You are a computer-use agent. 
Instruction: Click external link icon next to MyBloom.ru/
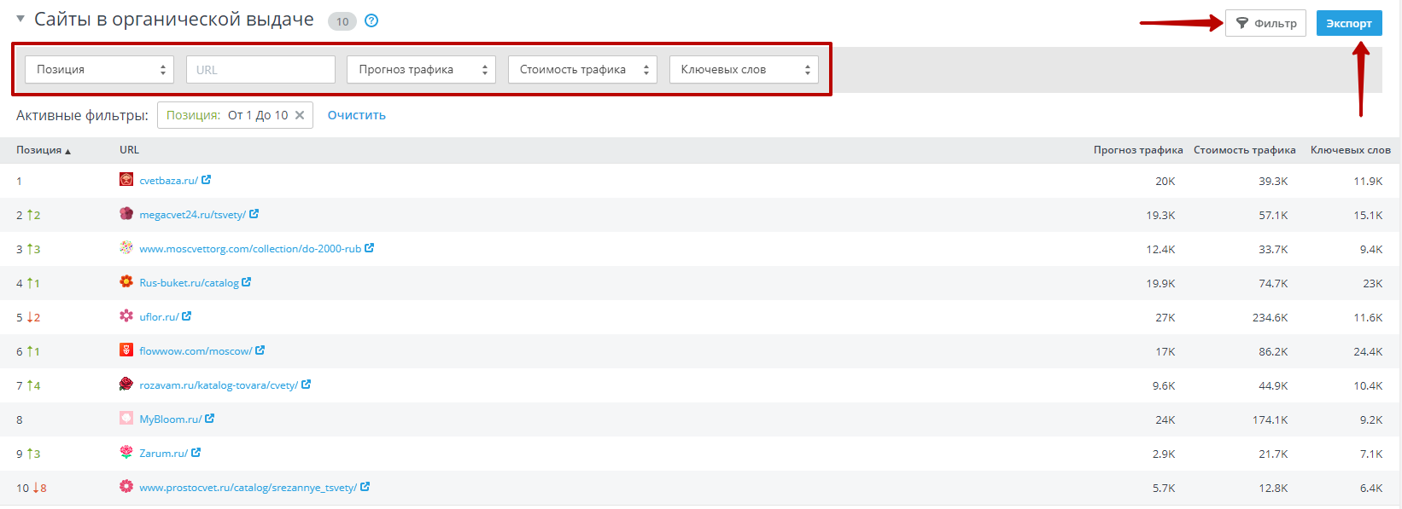[210, 419]
